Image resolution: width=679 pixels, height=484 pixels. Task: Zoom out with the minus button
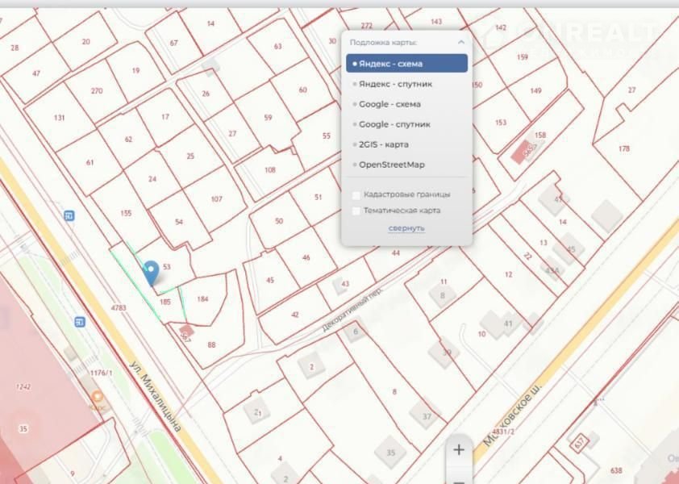(458, 480)
